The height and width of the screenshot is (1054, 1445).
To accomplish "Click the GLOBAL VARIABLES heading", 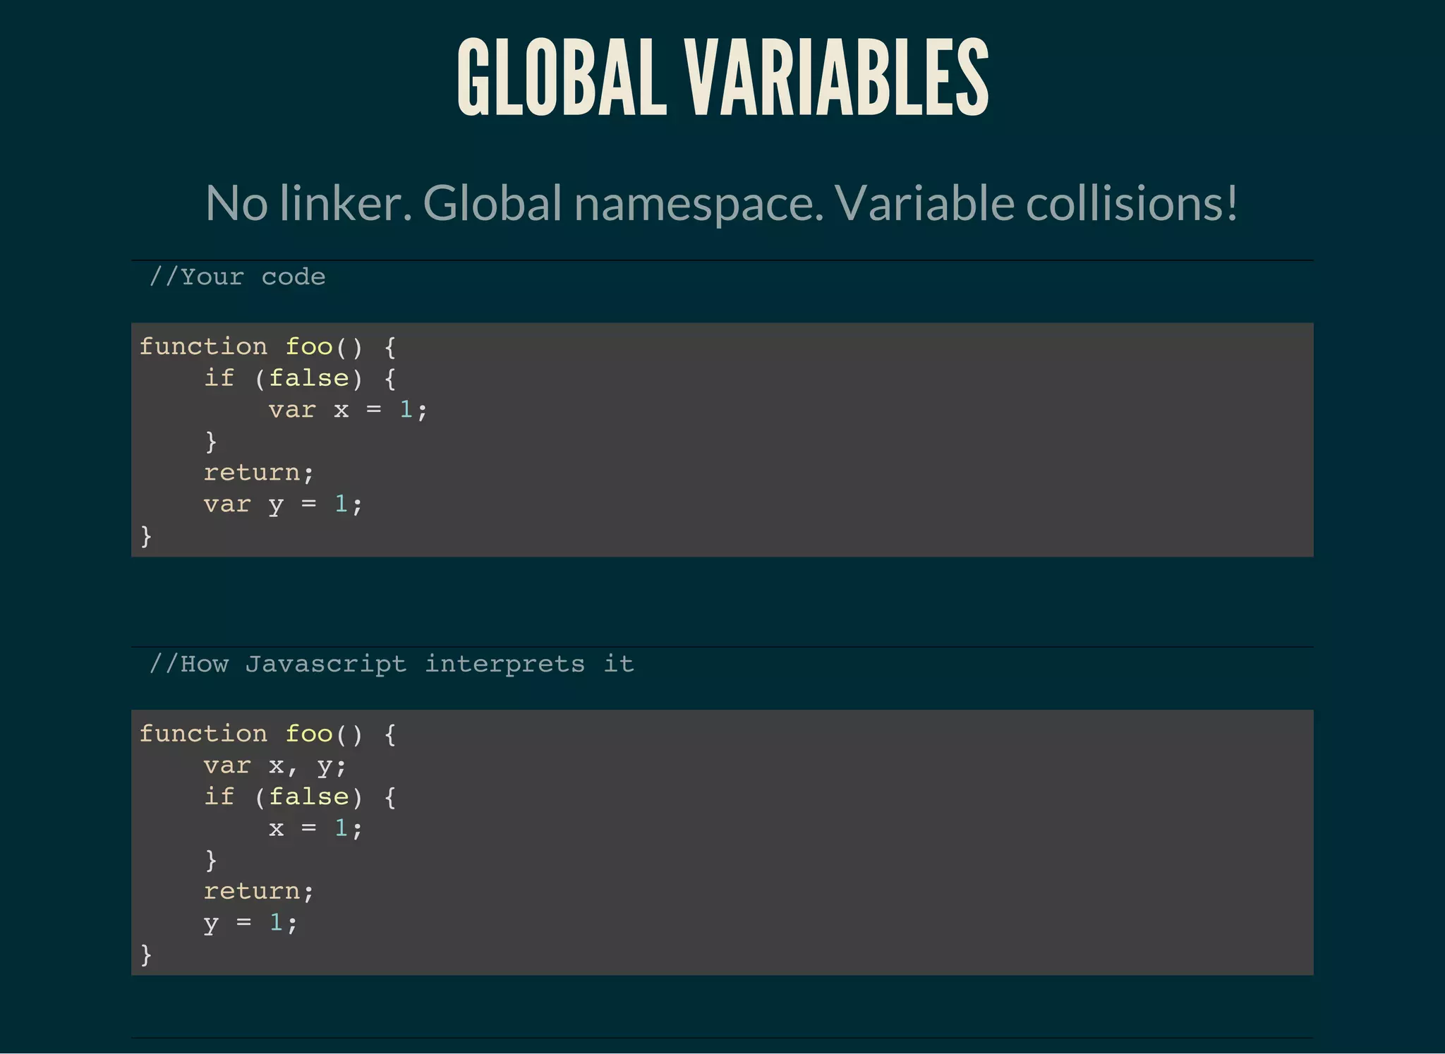I will pyautogui.click(x=722, y=77).
